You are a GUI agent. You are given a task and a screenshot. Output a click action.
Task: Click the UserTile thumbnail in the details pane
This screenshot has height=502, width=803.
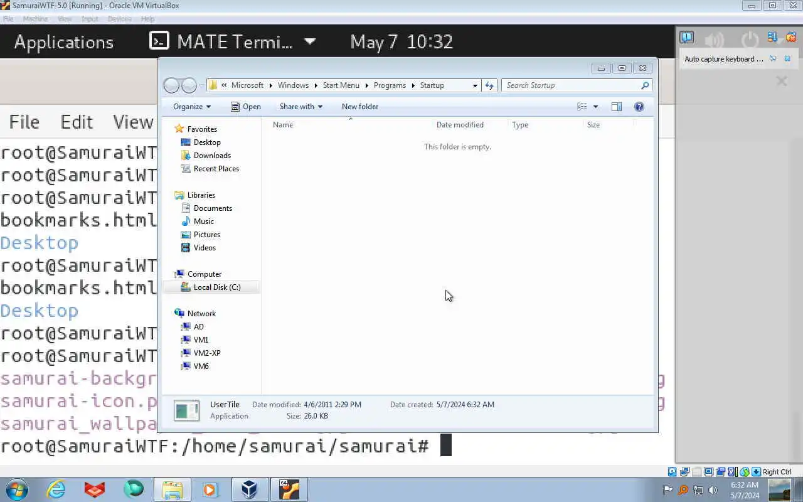[187, 410]
